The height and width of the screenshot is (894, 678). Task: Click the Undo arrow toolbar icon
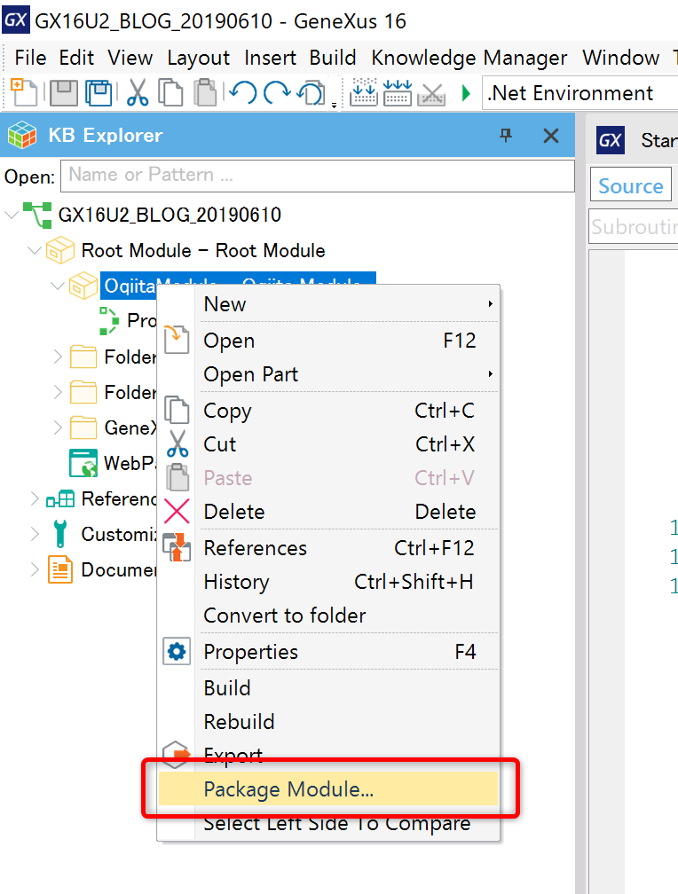tap(243, 92)
